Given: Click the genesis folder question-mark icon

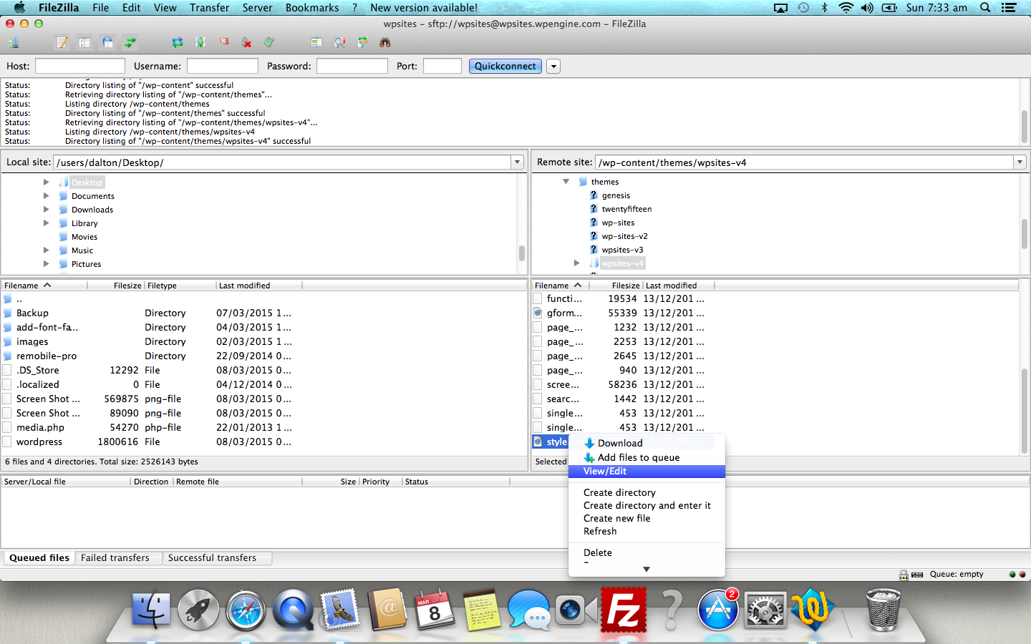Looking at the screenshot, I should 594,195.
